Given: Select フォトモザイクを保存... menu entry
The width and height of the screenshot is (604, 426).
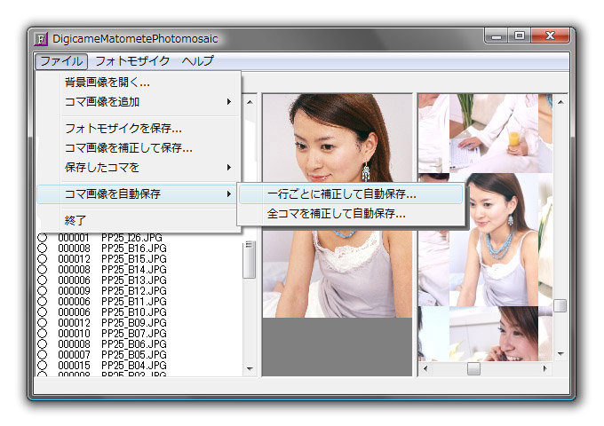Looking at the screenshot, I should click(123, 129).
